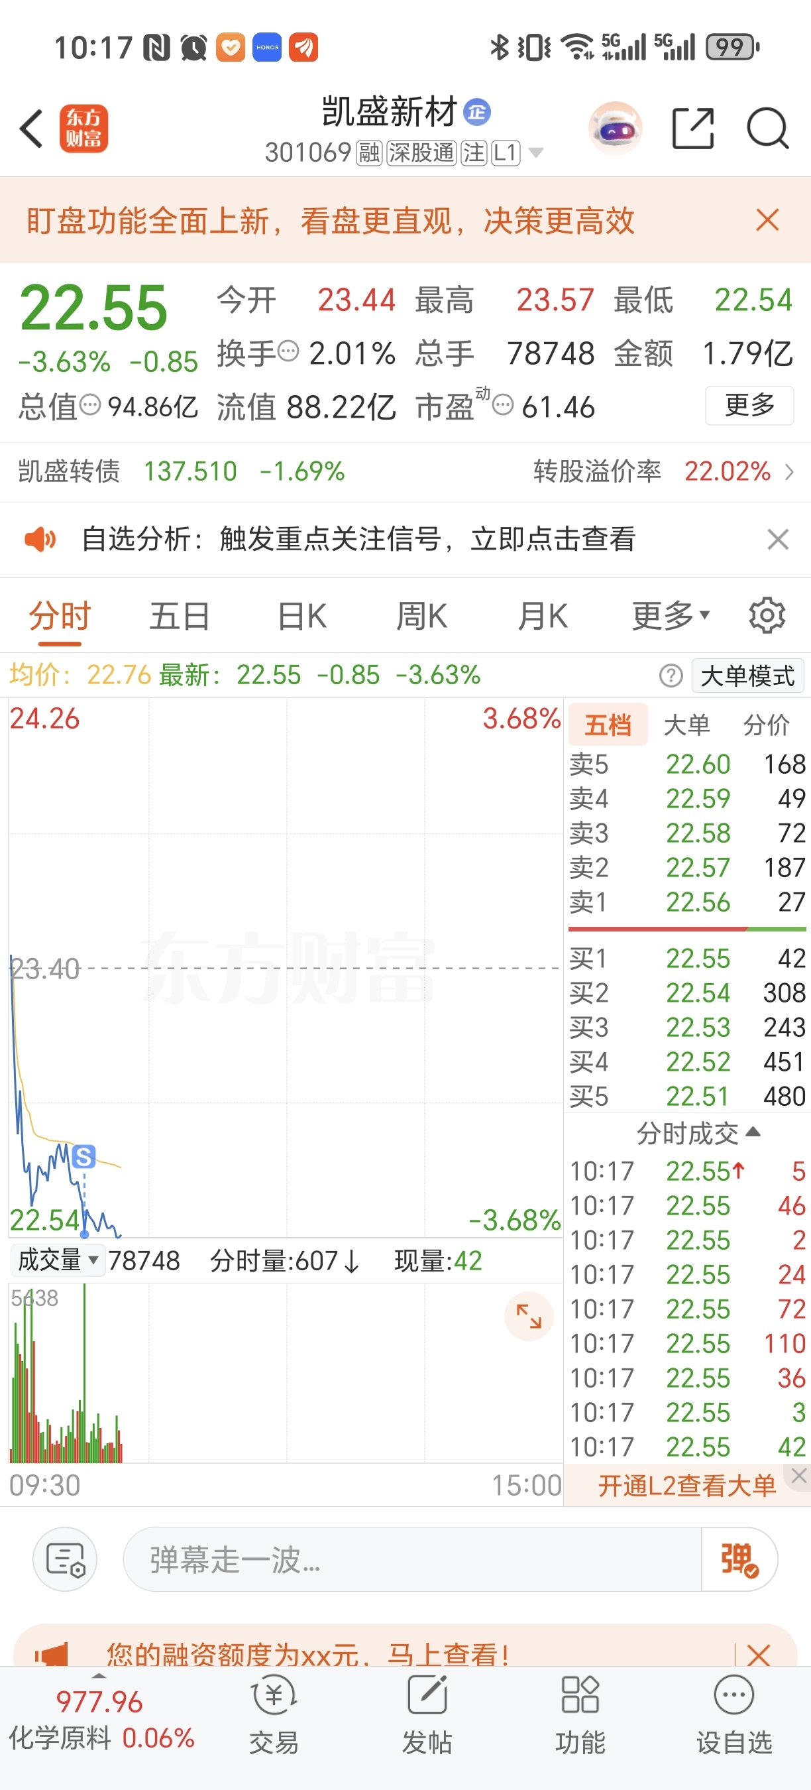Open chart settings gear icon
Viewport: 811px width, 1790px height.
pos(767,616)
